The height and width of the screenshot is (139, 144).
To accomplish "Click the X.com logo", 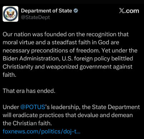I will [x=129, y=11].
